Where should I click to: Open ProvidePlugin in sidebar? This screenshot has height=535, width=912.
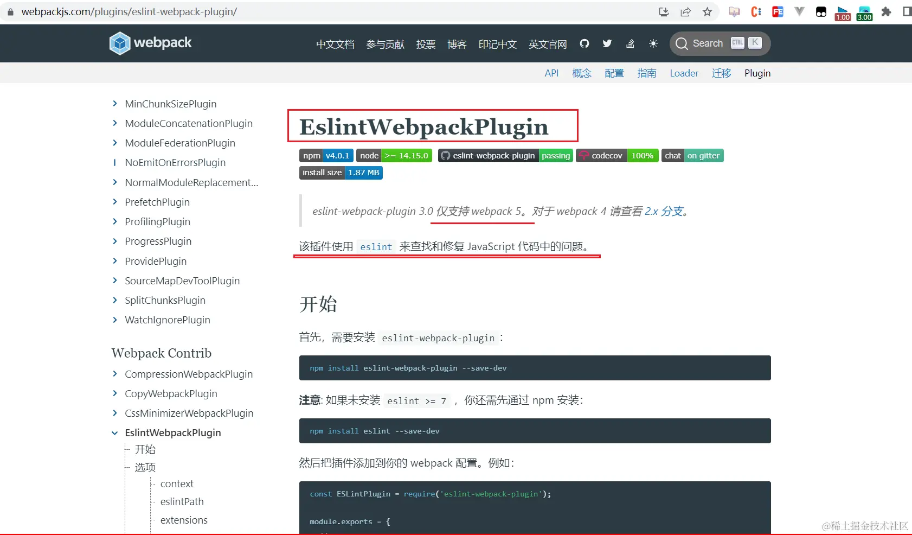coord(156,262)
